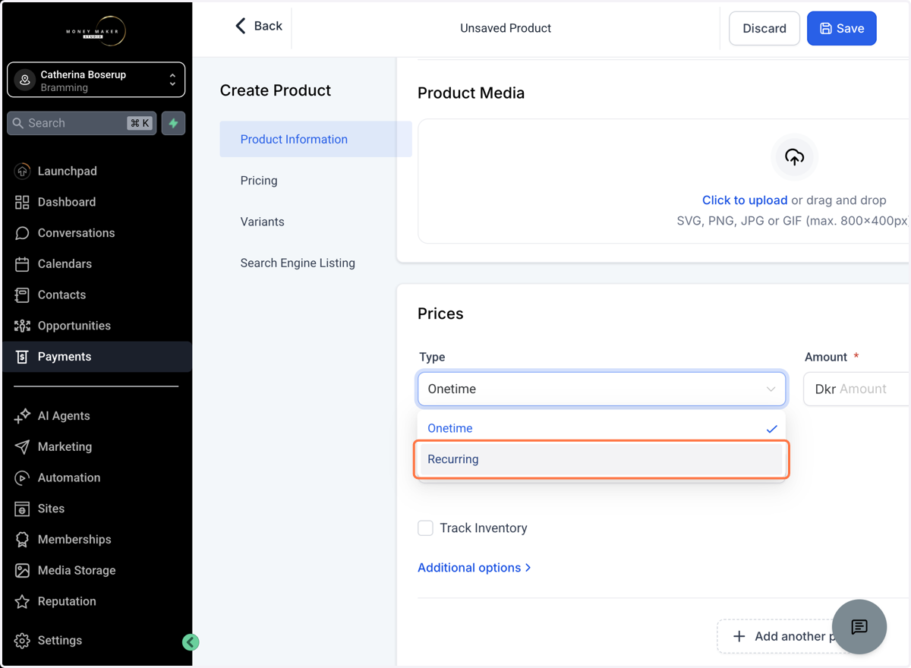The height and width of the screenshot is (668, 911).
Task: Click the green lightning bolt quick-action icon
Action: tap(173, 123)
